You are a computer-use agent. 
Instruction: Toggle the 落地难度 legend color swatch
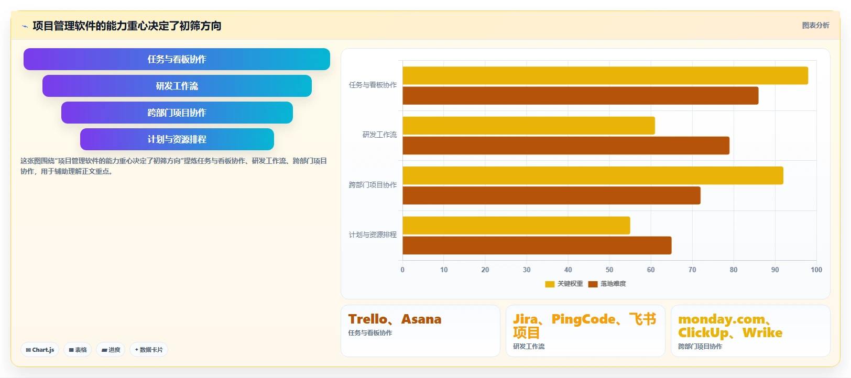593,284
